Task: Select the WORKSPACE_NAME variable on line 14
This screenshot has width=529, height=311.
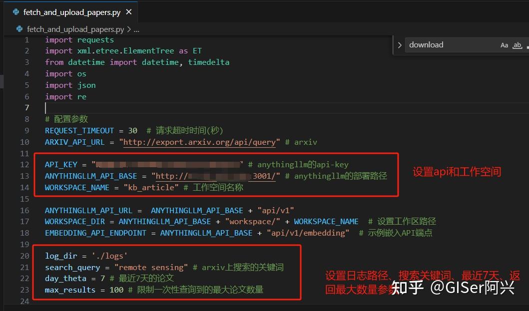Action: coord(76,187)
